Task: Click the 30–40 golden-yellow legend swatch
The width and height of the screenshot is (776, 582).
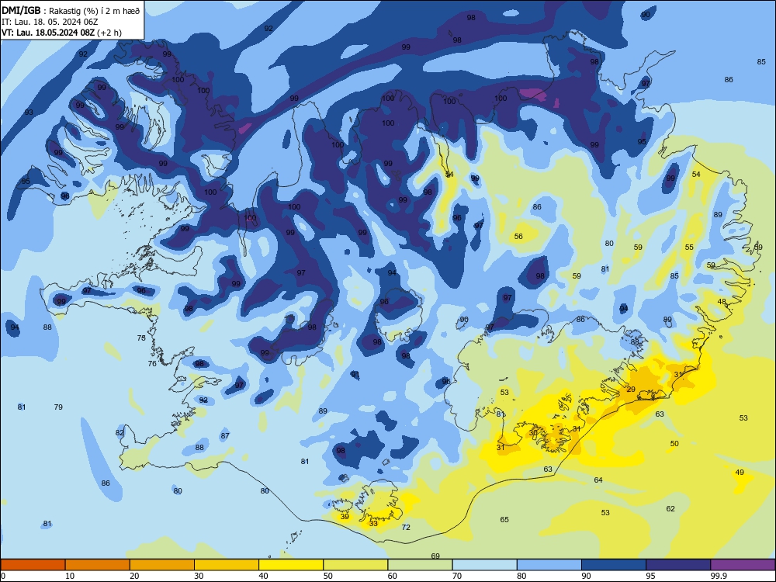Action: [x=227, y=565]
